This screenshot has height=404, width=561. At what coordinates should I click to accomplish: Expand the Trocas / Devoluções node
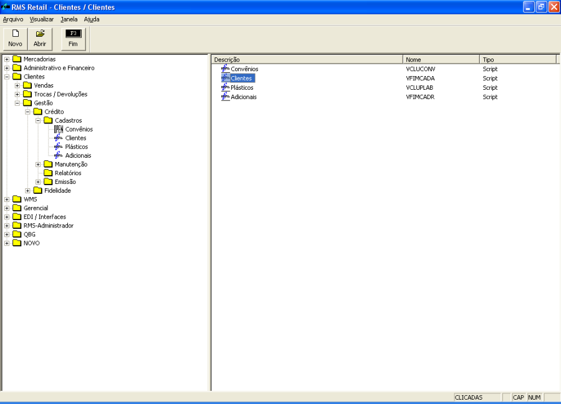coord(17,95)
